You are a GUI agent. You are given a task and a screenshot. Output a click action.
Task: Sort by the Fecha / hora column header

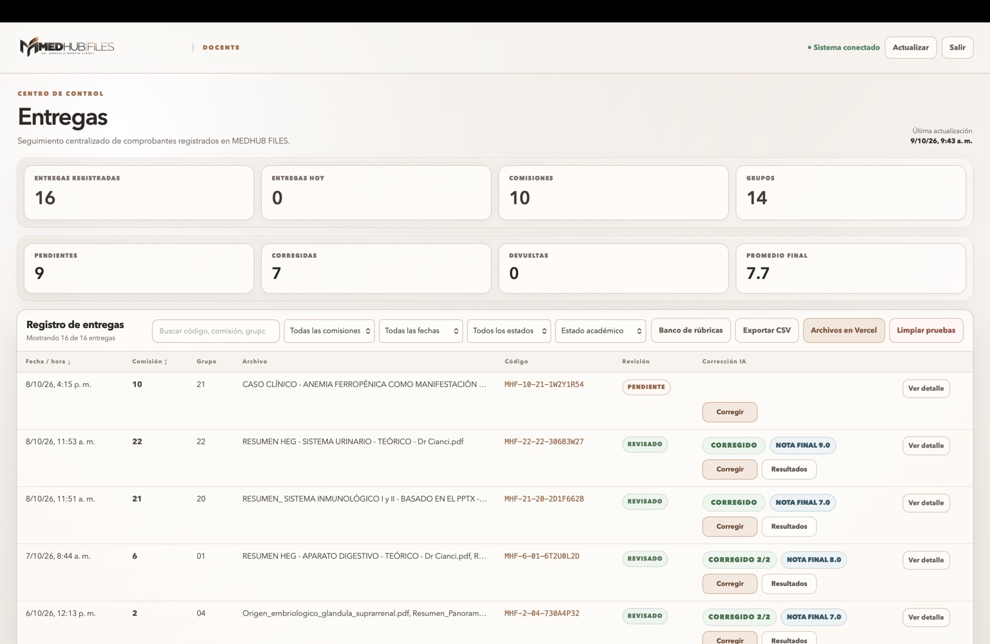48,362
